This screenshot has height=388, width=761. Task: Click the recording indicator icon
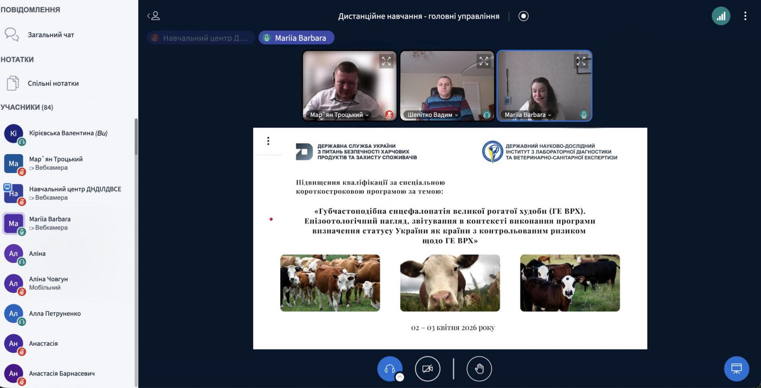523,16
